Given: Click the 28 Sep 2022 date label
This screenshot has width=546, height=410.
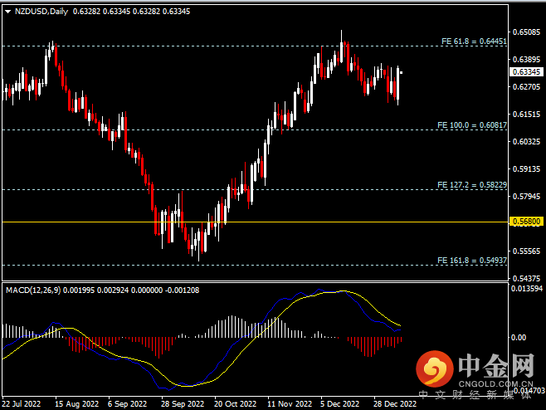Looking at the screenshot, I should (x=182, y=404).
